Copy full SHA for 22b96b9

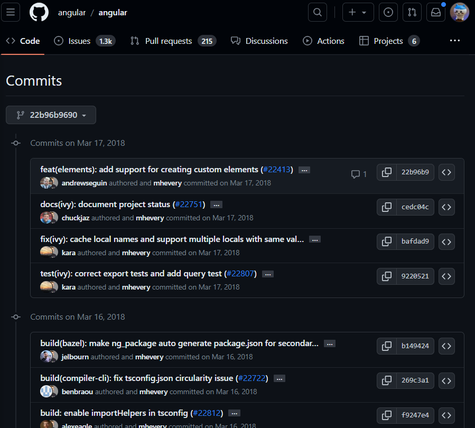click(x=387, y=172)
